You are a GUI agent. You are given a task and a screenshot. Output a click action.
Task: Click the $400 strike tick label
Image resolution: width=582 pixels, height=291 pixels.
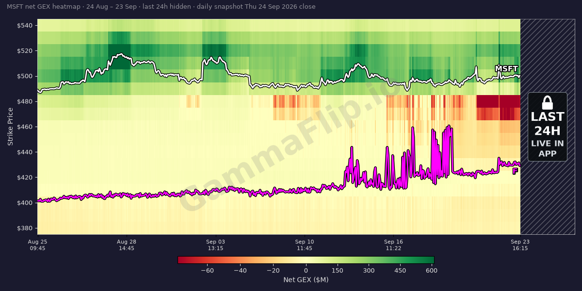(x=24, y=203)
